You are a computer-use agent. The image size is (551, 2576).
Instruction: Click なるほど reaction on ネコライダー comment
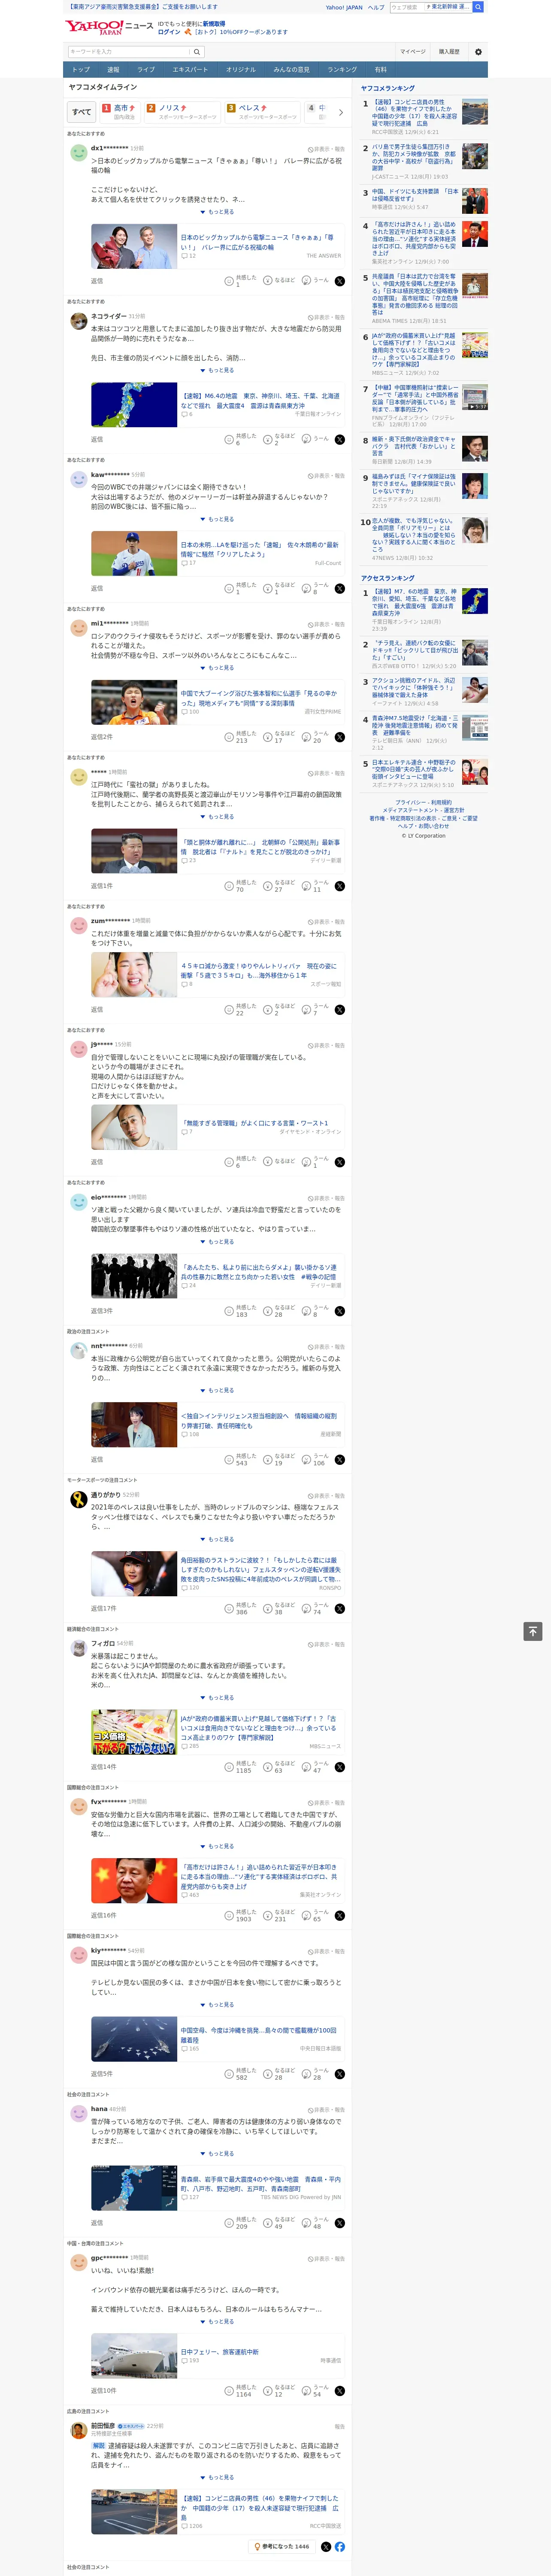point(279,439)
